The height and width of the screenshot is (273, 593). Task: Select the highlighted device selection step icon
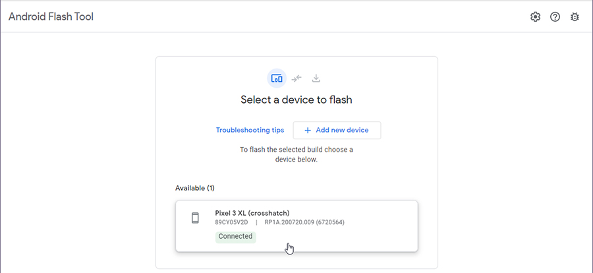click(277, 78)
